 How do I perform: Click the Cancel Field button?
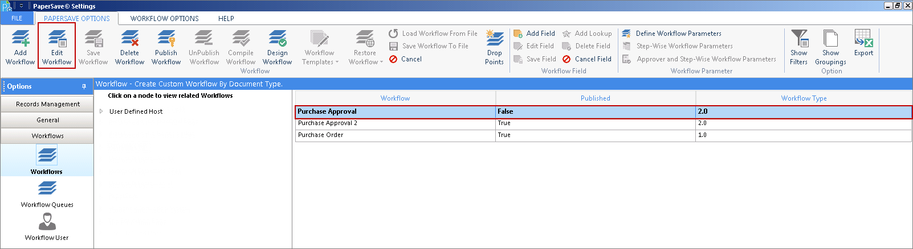(586, 59)
